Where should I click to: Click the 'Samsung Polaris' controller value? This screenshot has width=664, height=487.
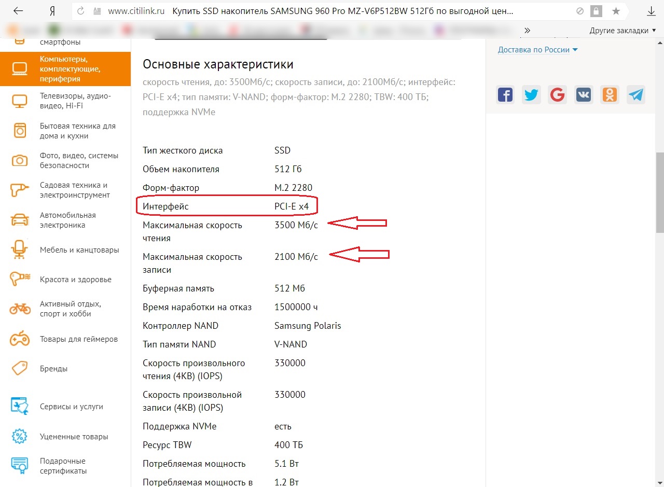coord(308,326)
